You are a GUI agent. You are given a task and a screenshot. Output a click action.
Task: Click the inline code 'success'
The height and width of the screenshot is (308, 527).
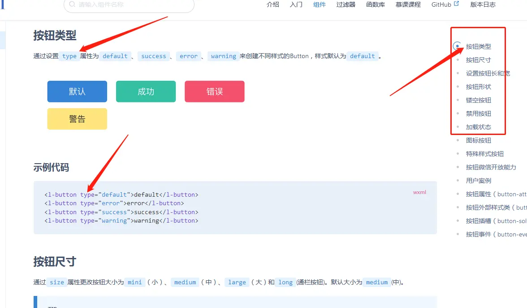154,56
